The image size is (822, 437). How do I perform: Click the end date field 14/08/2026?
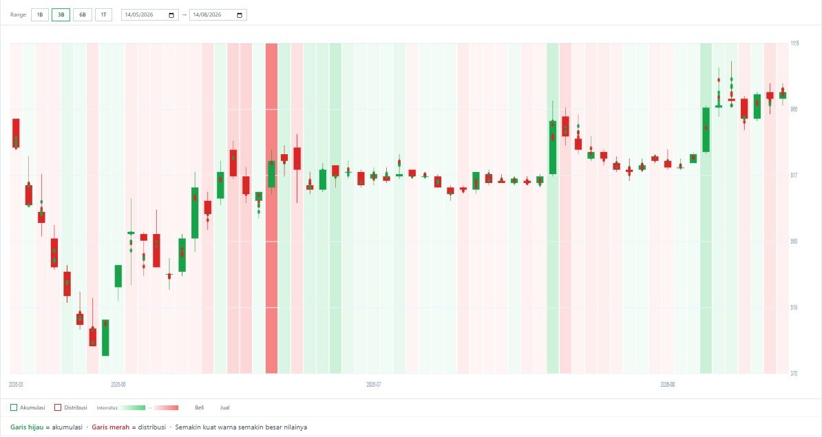(x=218, y=15)
